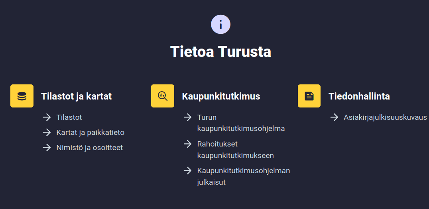Click the arrow beside Nimistö ja osoitteet

click(x=47, y=147)
